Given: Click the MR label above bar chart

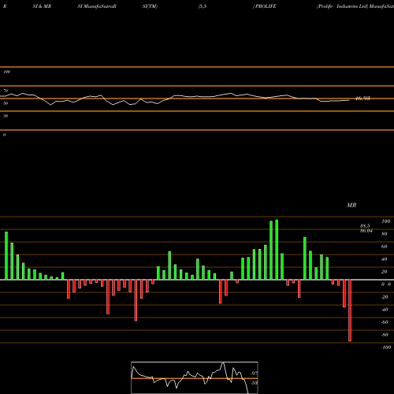Looking at the screenshot, I should pos(351,205).
